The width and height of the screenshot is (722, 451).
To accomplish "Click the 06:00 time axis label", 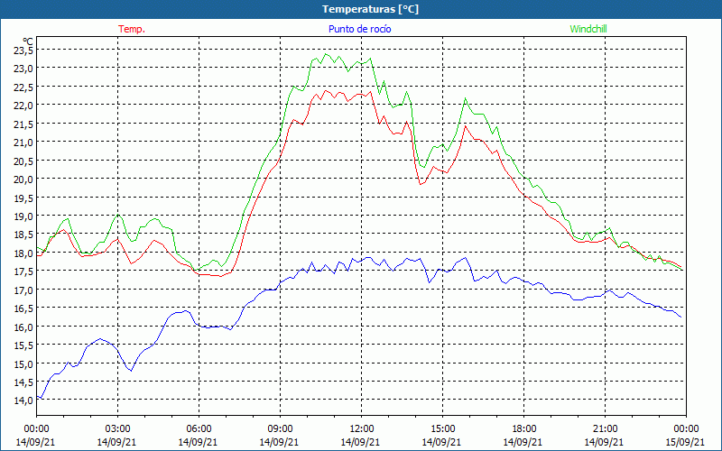I will tap(199, 429).
